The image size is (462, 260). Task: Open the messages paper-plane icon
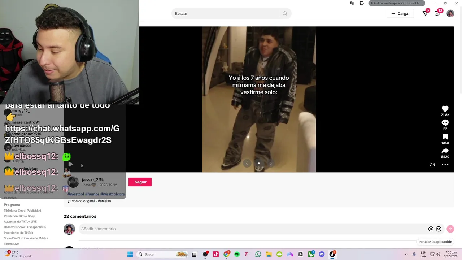click(x=426, y=14)
